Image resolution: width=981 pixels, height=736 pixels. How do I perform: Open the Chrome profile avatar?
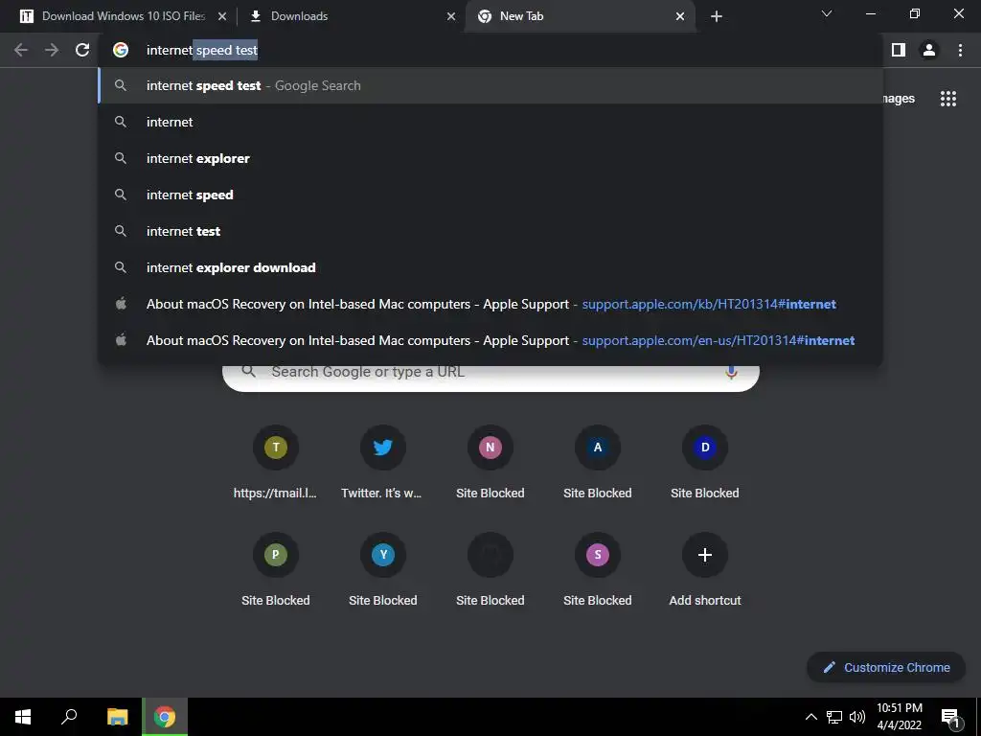[929, 50]
